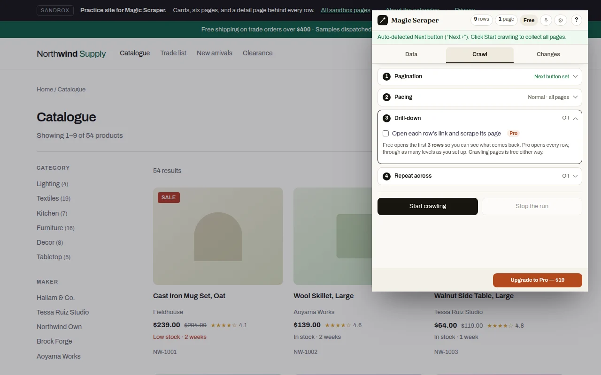Open settings with the gear icon
Image resolution: width=601 pixels, height=375 pixels.
pyautogui.click(x=561, y=20)
